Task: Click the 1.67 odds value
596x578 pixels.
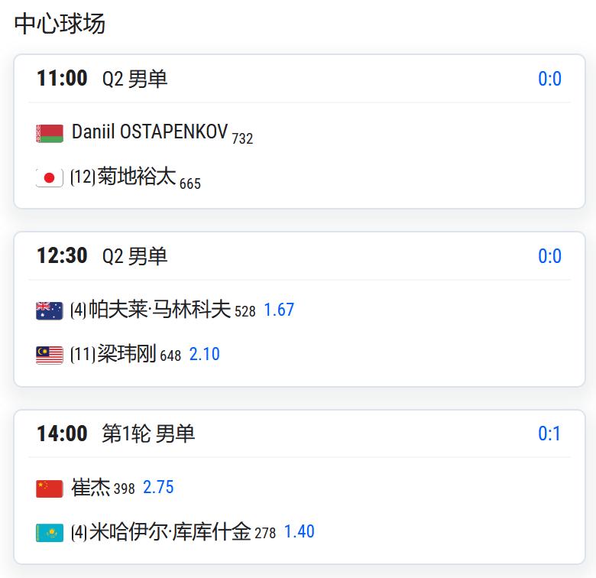Action: pos(279,310)
